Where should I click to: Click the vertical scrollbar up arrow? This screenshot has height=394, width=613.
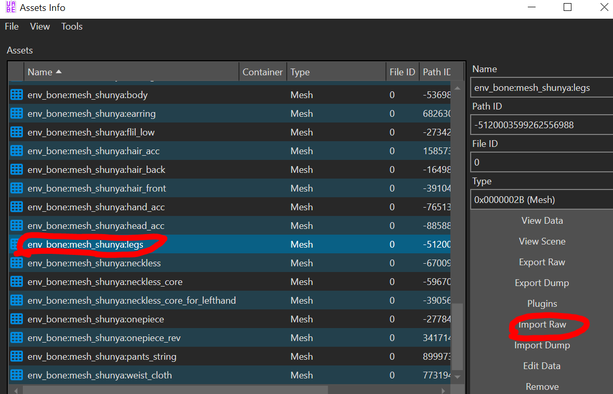[457, 88]
